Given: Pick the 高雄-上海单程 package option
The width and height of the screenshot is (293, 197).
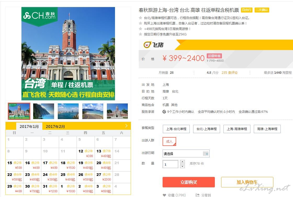Looking at the screenshot, I should coord(267,129).
